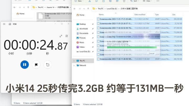The width and height of the screenshot is (189, 106).
Task: Rename the selected file in the E: drive window
Action: [110, 1]
